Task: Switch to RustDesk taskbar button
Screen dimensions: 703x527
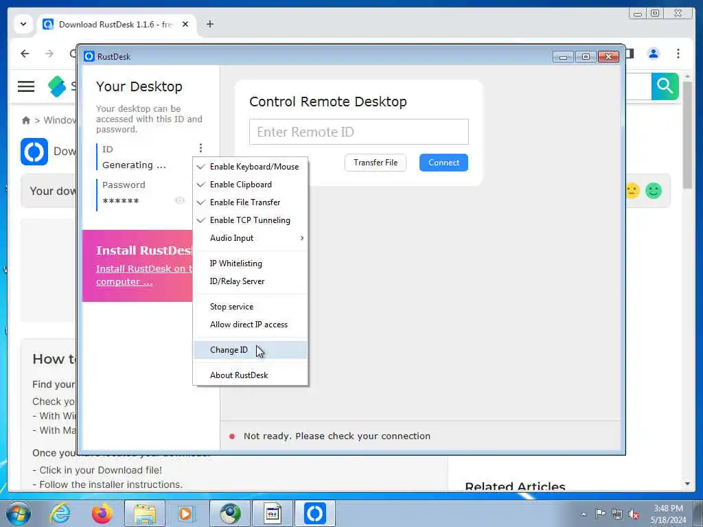Action: pyautogui.click(x=314, y=513)
